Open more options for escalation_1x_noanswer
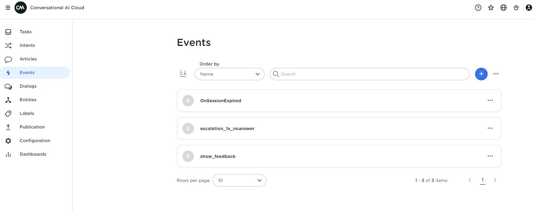Viewport: 534px width, 212px height. click(490, 128)
